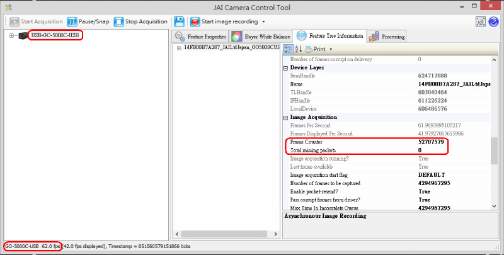Click the property grid vertical scrollbar thumb

pyautogui.click(x=494, y=151)
